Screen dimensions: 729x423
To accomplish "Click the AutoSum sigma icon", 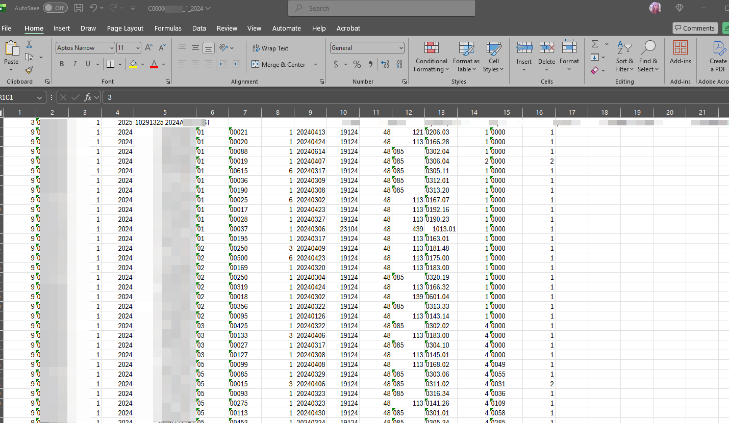I will pyautogui.click(x=595, y=44).
